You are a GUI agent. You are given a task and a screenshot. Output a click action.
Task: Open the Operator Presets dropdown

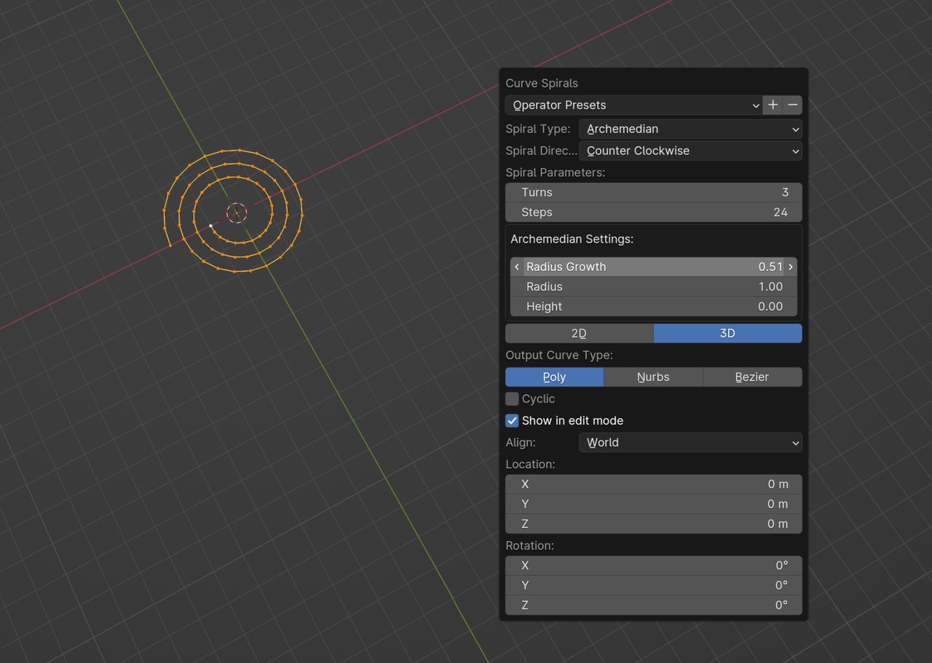pos(633,105)
